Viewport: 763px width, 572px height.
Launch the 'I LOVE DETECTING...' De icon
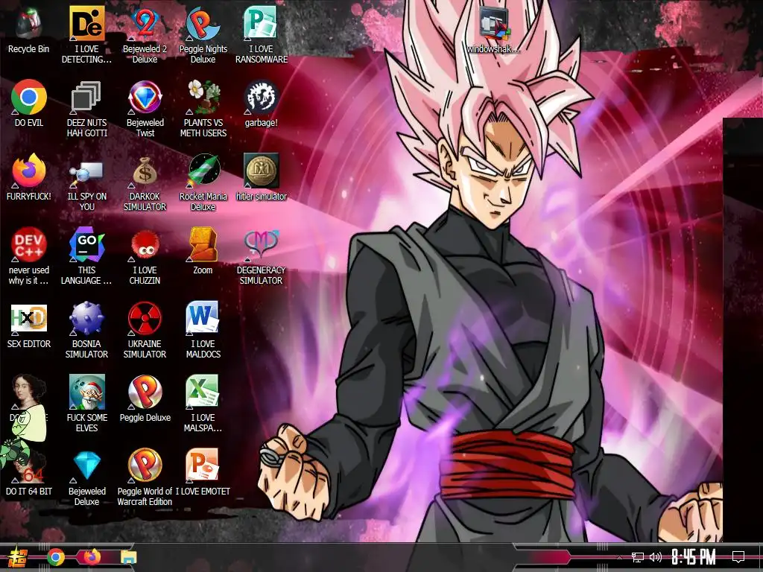pyautogui.click(x=86, y=24)
